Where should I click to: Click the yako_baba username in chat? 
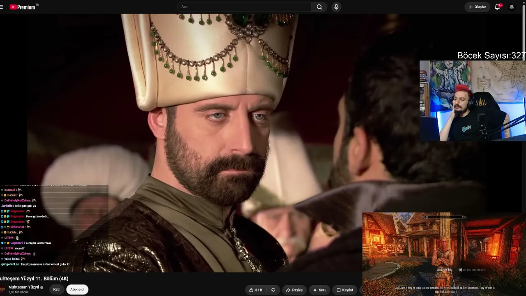coord(12,259)
